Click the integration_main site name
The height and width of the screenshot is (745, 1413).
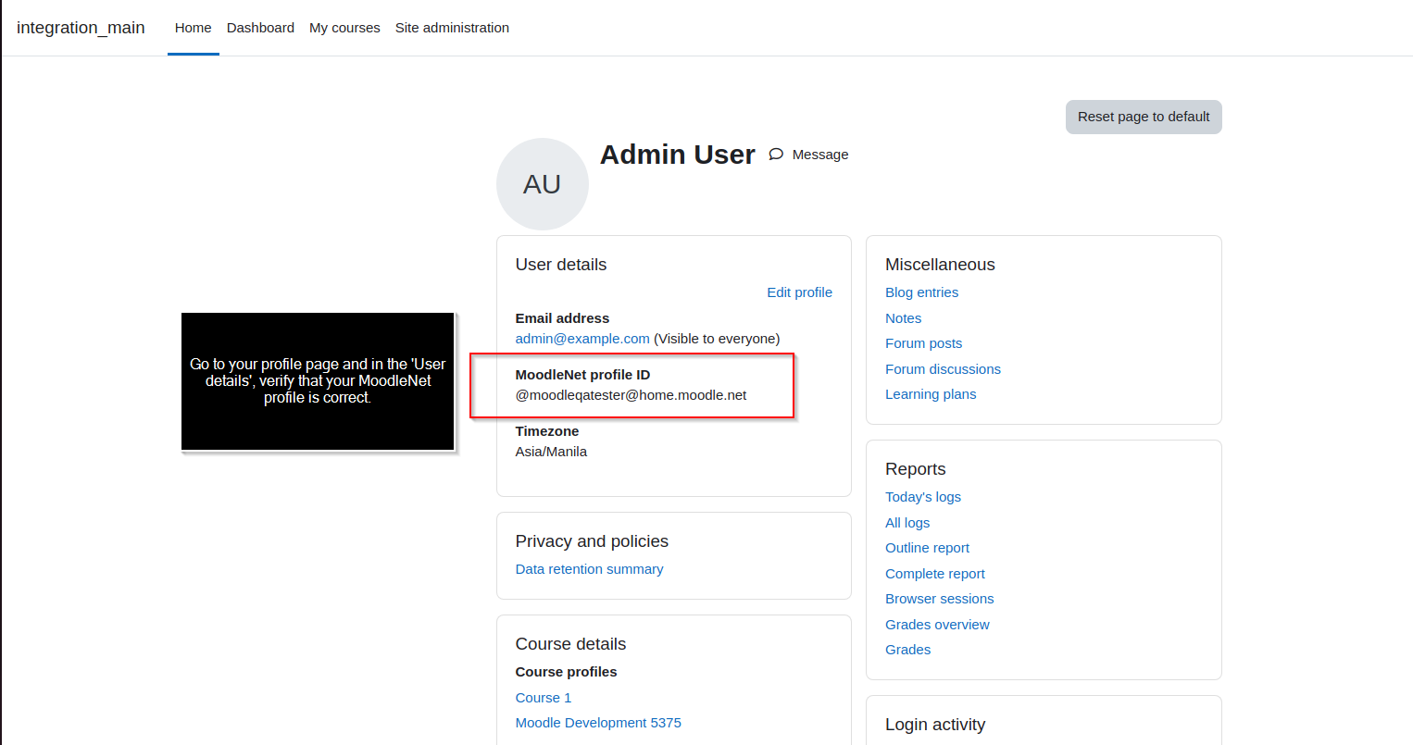(x=81, y=28)
